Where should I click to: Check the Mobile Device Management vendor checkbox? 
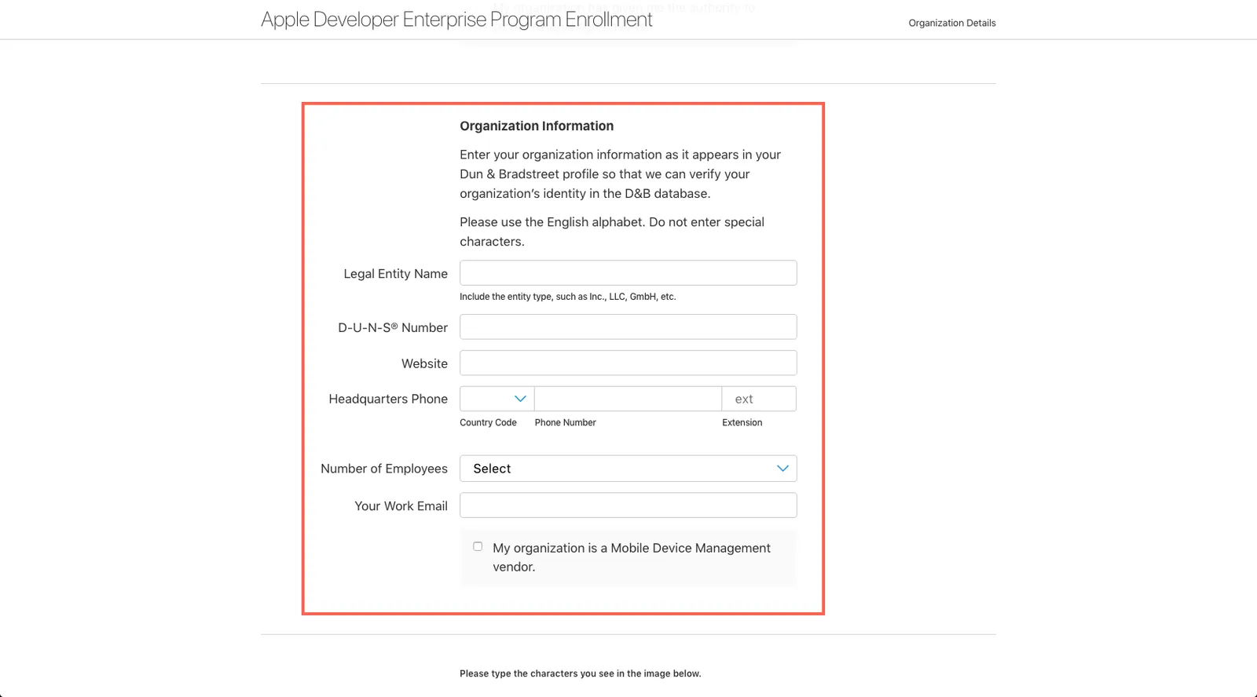click(478, 546)
